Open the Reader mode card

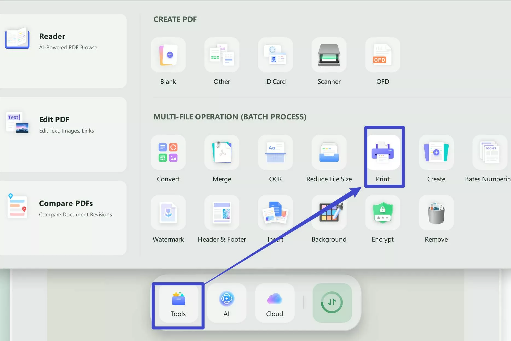(x=63, y=51)
